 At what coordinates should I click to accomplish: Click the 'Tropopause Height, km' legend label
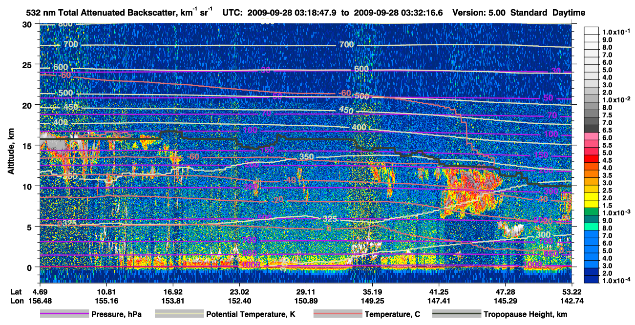(x=525, y=314)
